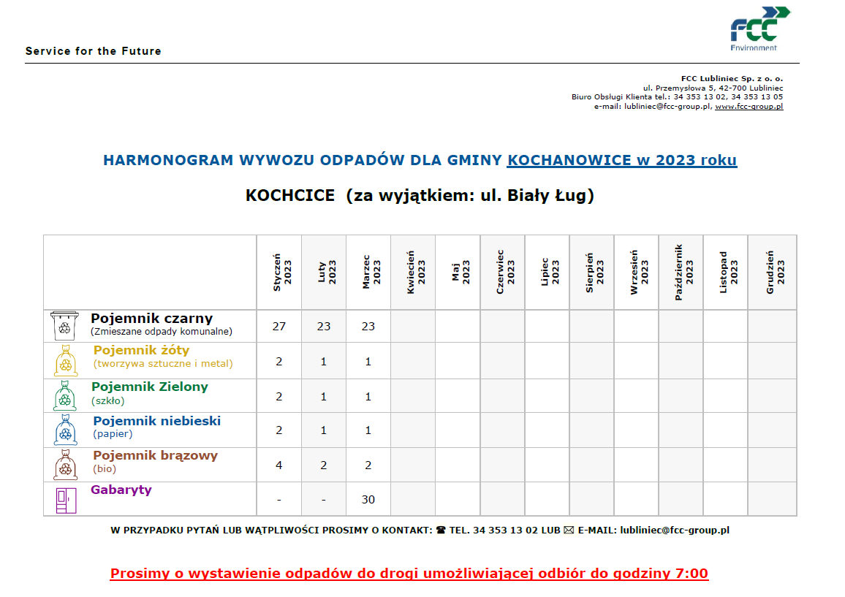Image resolution: width=845 pixels, height=597 pixels.
Task: Click the envelope e-mail icon
Action: tap(569, 531)
